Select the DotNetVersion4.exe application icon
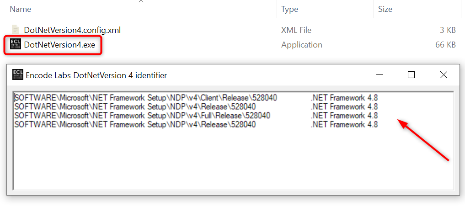The image size is (465, 207). (x=16, y=44)
